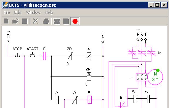Click the STOP pushbutton symbol
Screen dimensions: 169x108
(x=17, y=55)
